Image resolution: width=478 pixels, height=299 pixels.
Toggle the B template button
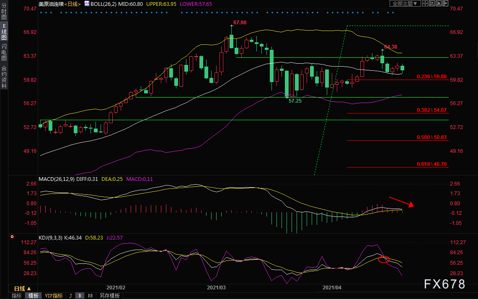(80, 296)
